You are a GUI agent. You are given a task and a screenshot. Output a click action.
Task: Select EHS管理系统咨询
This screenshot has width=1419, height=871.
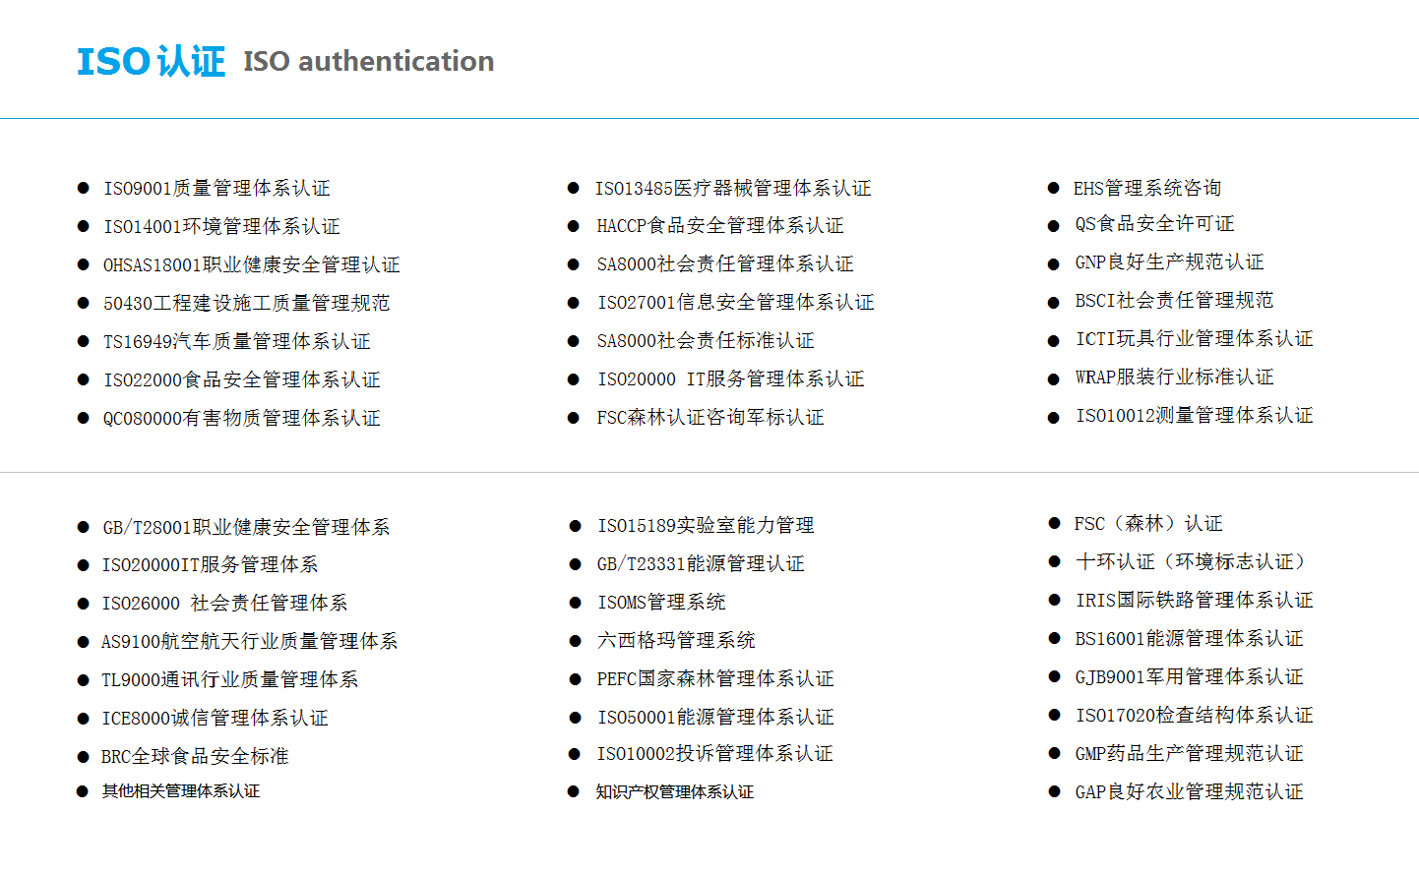pyautogui.click(x=1146, y=188)
